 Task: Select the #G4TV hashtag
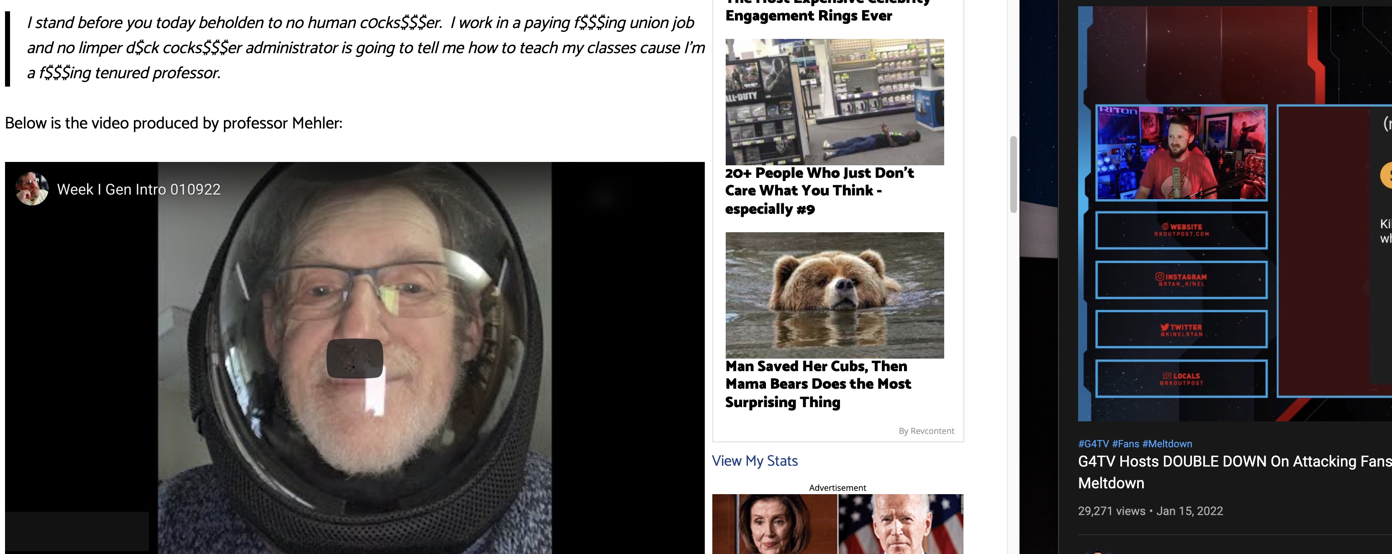pos(1093,444)
